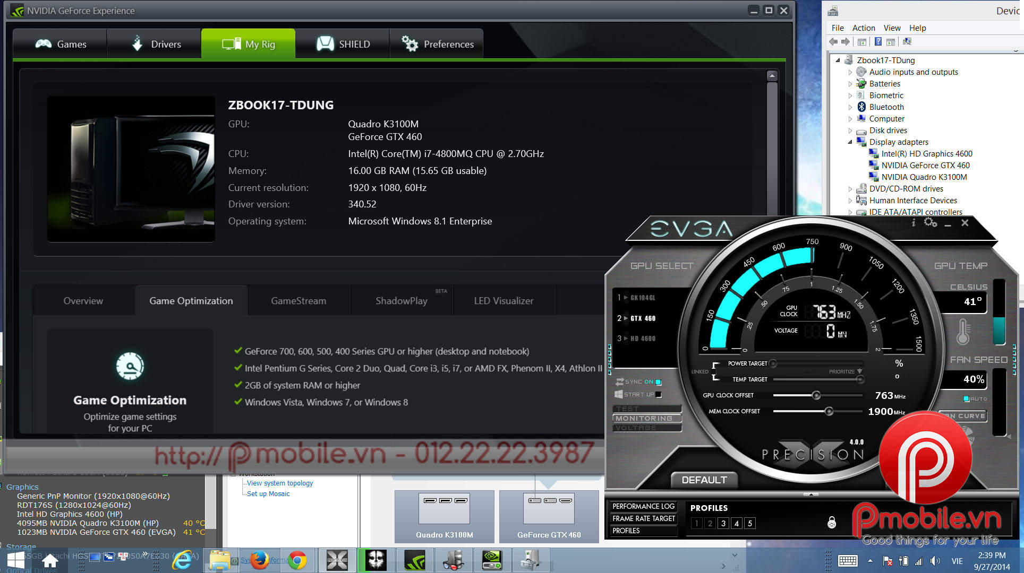Select the GameStream sub-tab
The width and height of the screenshot is (1024, 573).
pyautogui.click(x=298, y=301)
